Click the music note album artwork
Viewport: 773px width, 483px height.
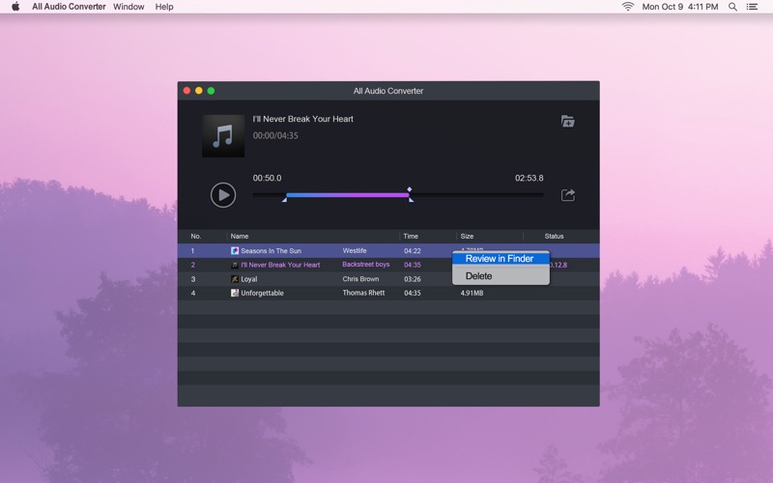pos(223,136)
